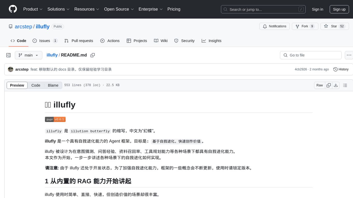Expand the Open Source menu
This screenshot has height=198, width=353.
coord(119,9)
